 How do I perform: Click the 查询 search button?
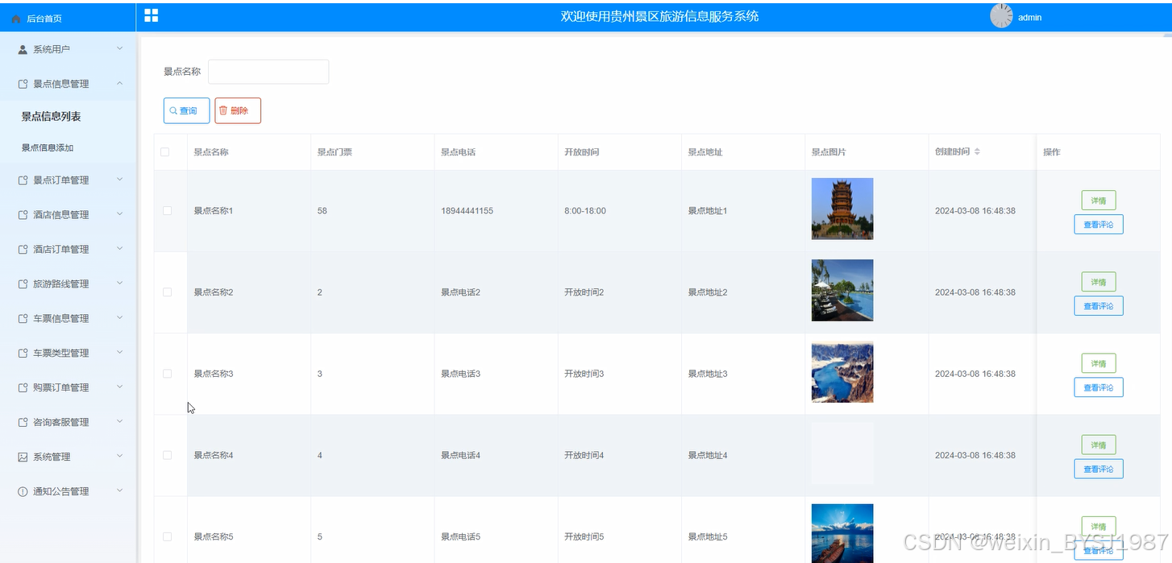click(187, 110)
